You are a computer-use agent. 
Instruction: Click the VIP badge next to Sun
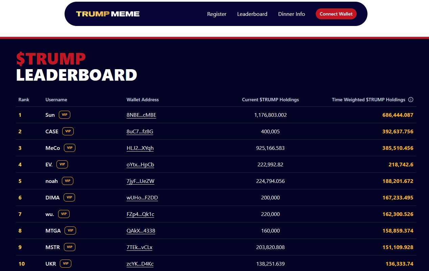coord(64,115)
